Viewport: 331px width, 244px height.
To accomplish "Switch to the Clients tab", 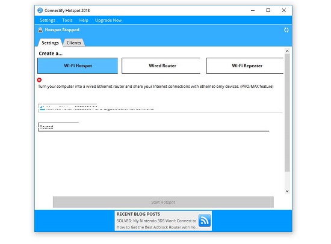I will point(73,43).
